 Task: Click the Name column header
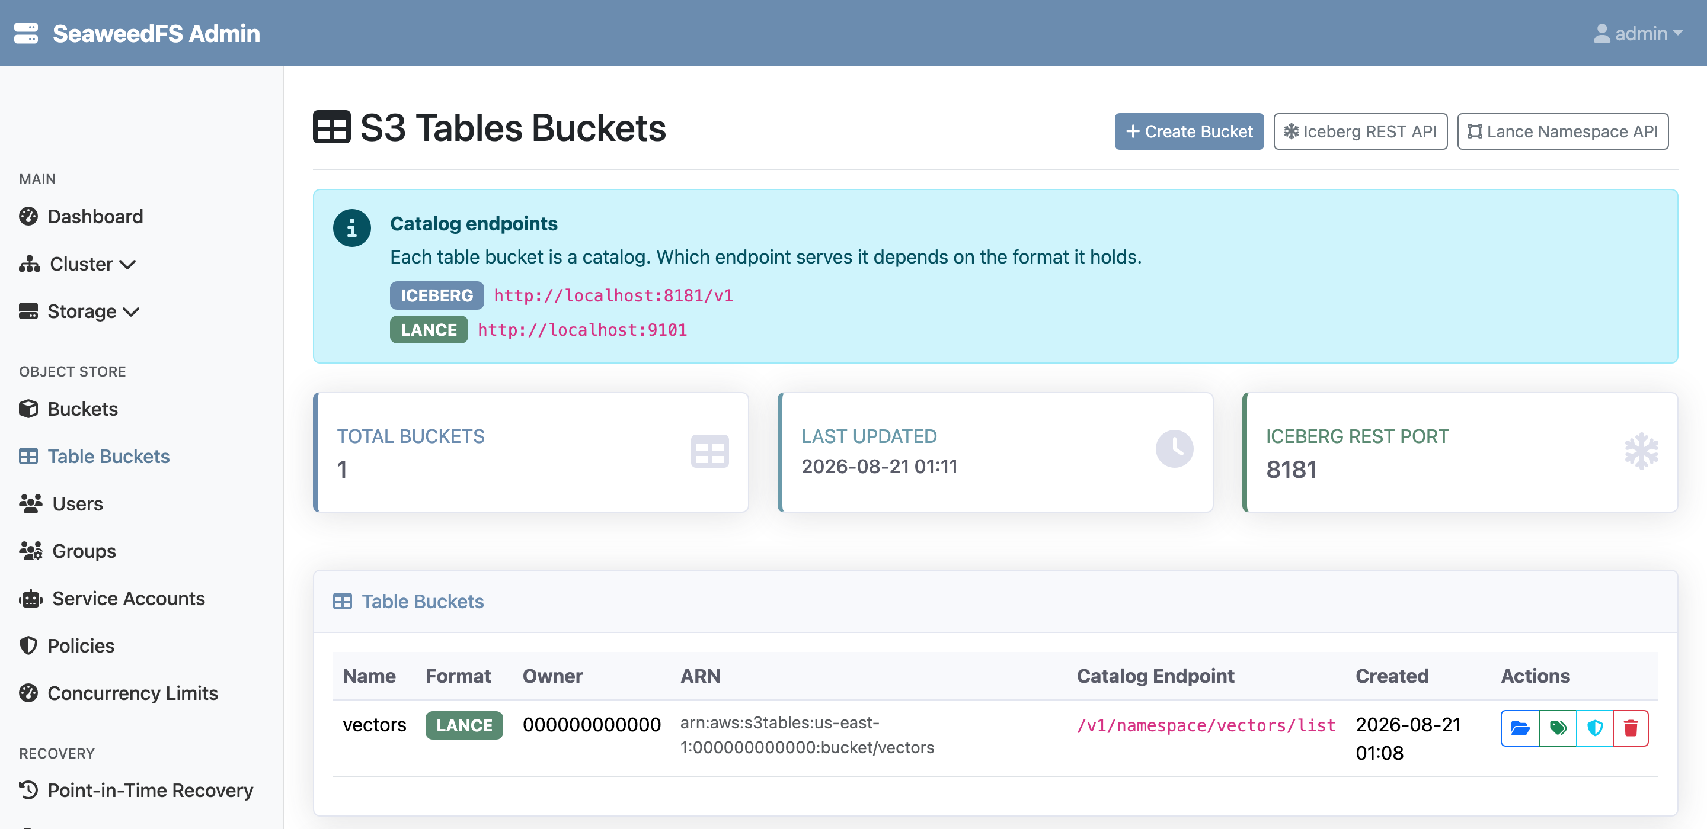click(369, 676)
